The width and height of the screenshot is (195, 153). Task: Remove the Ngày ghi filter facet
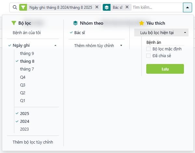(x=97, y=7)
